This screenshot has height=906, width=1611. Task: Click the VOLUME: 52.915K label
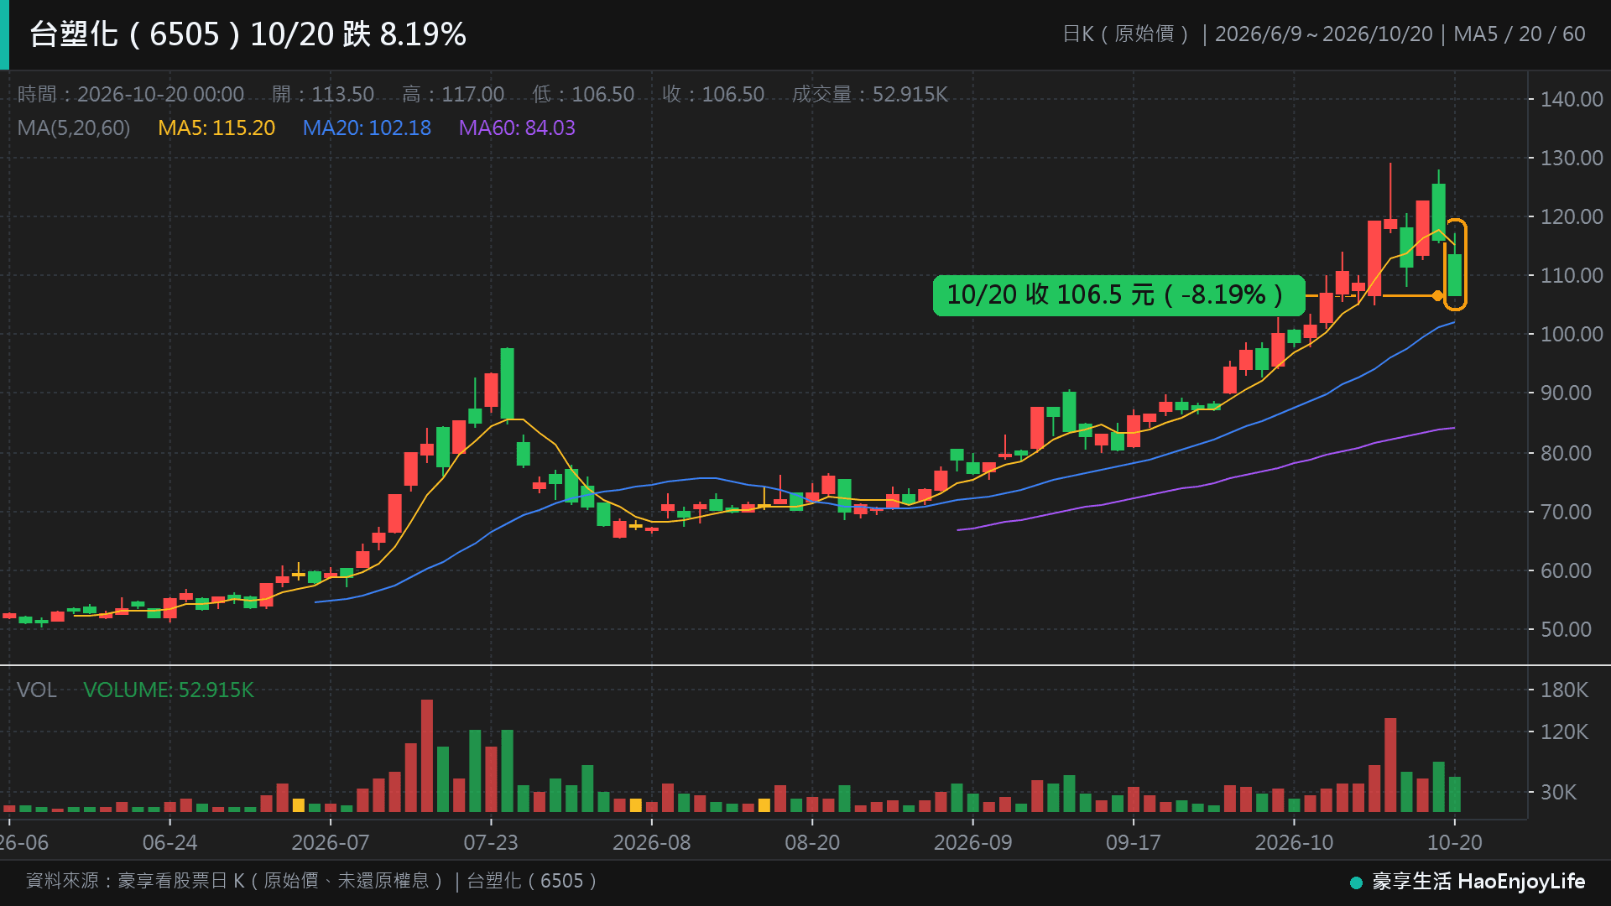pos(168,690)
